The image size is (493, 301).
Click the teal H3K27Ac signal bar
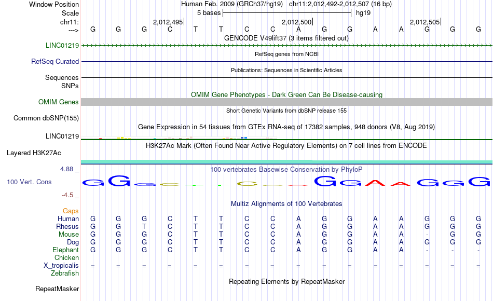(x=287, y=162)
